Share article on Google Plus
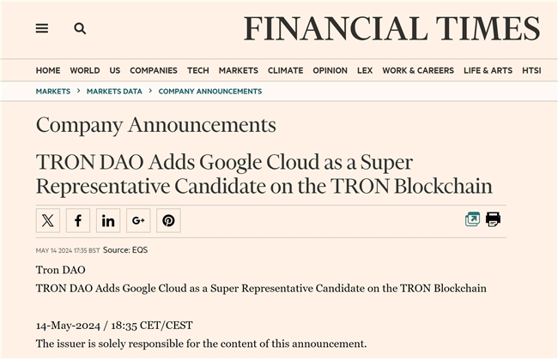558x359 pixels. click(x=138, y=220)
